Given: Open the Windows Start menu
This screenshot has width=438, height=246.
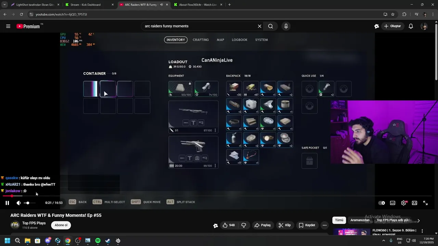Looking at the screenshot, I should click(8, 241).
